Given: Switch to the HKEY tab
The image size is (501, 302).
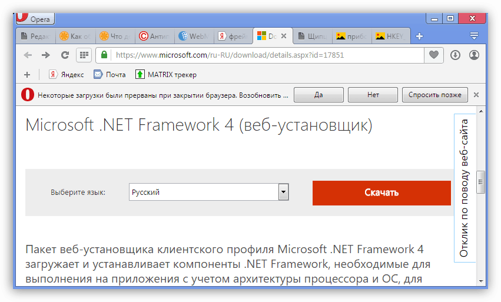Looking at the screenshot, I should click(x=390, y=36).
